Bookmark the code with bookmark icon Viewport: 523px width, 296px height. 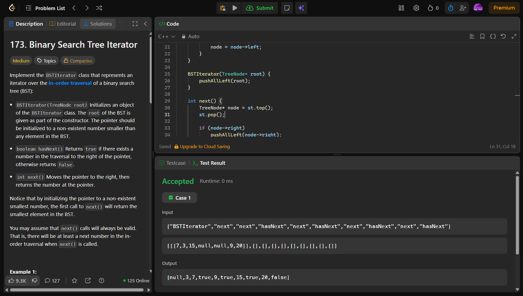pyautogui.click(x=482, y=37)
